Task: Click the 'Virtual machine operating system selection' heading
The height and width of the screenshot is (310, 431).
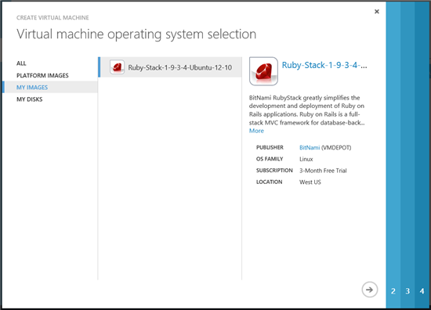Action: [136, 34]
